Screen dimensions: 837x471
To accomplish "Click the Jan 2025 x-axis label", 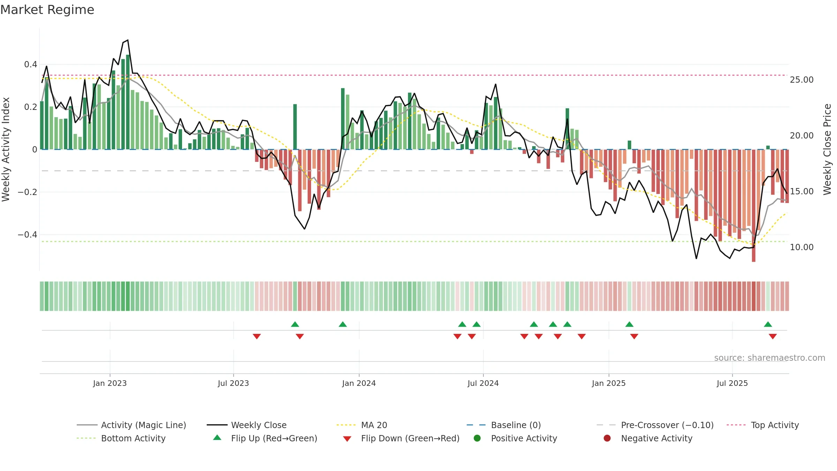I will click(609, 383).
